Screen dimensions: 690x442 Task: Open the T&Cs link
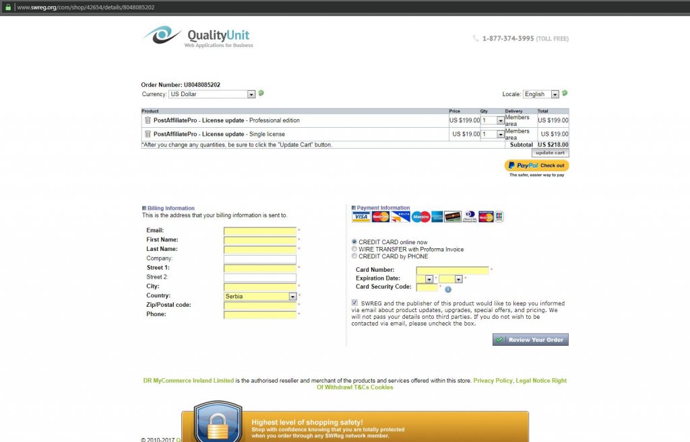(x=361, y=387)
